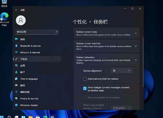
Task: Open the Recycle Bin on the desktop
Action: pyautogui.click(x=4, y=4)
